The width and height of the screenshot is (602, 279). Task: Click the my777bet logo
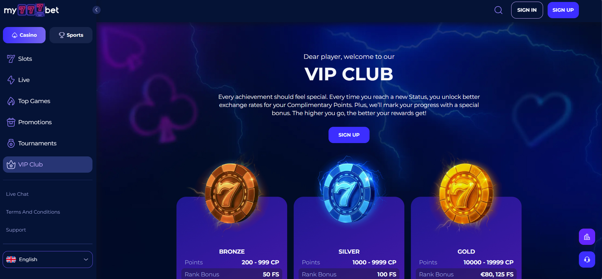(31, 10)
